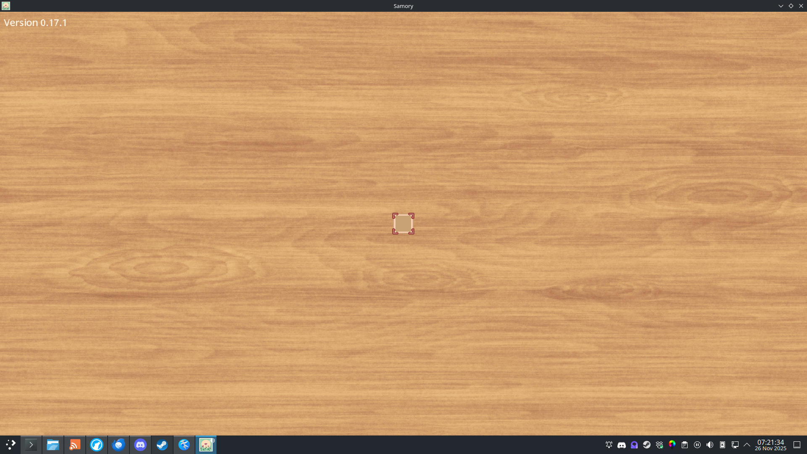This screenshot has height=454, width=807.
Task: Open the clock and calendar popup
Action: (x=770, y=445)
